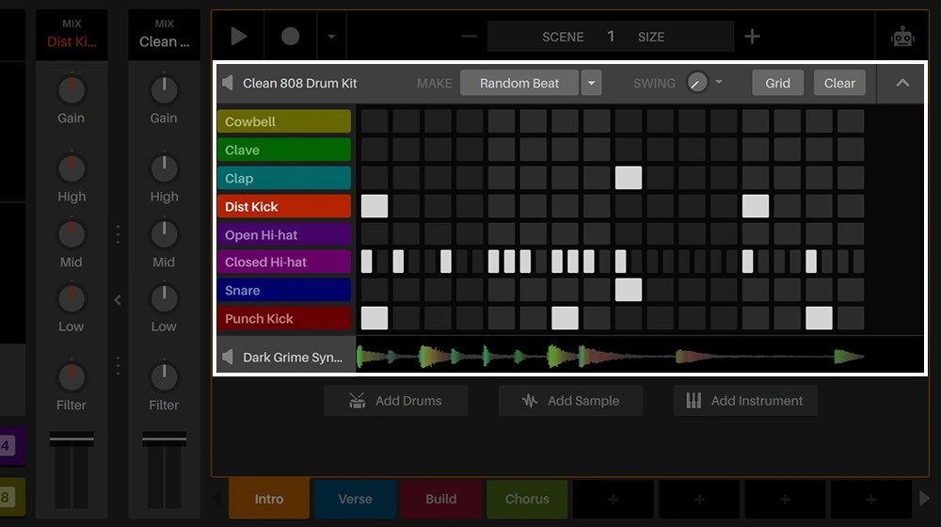Select the Snare drum row label

(284, 290)
